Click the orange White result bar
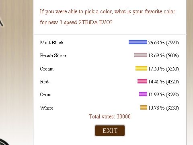193x145 pixels. coord(144,108)
